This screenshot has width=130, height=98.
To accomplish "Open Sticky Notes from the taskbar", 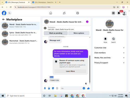I will coord(67,96).
